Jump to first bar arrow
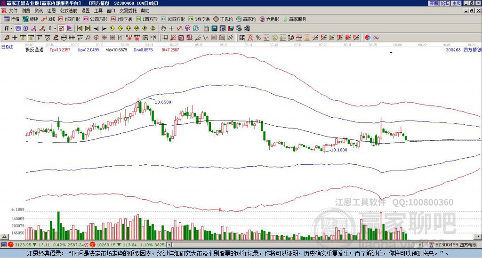Screen dimensions: 482x258 (x=79, y=28)
